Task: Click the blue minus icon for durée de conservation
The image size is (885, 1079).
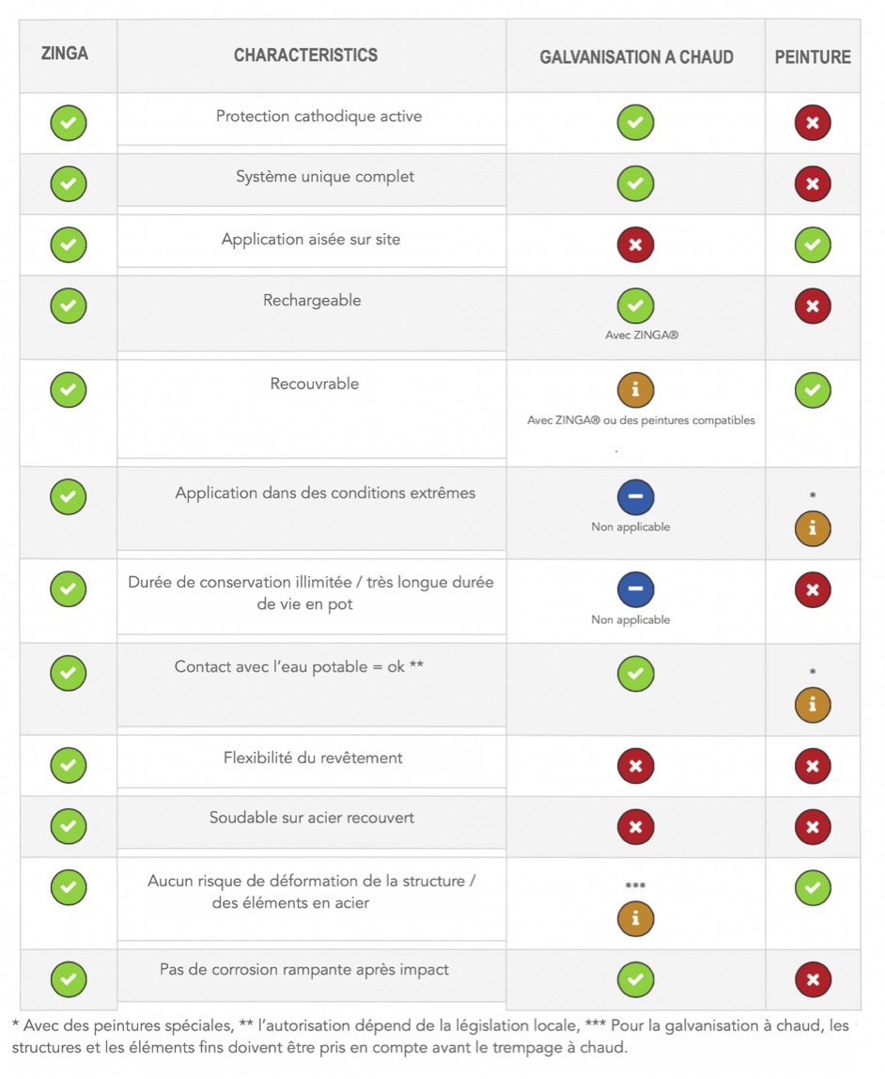Action: click(x=635, y=589)
